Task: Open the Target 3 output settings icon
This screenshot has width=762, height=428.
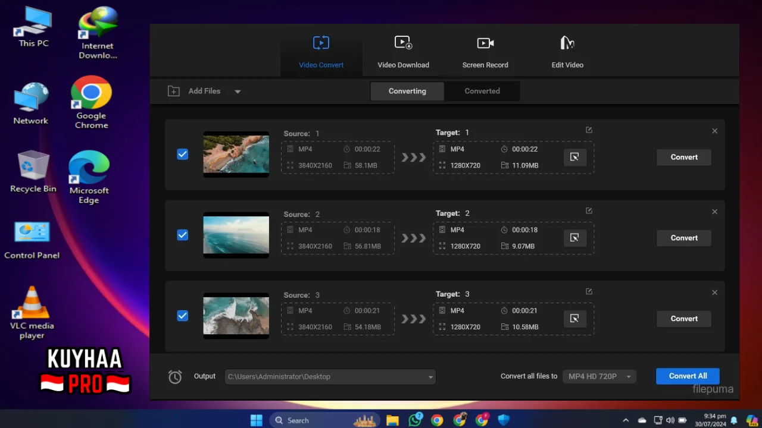Action: [574, 319]
